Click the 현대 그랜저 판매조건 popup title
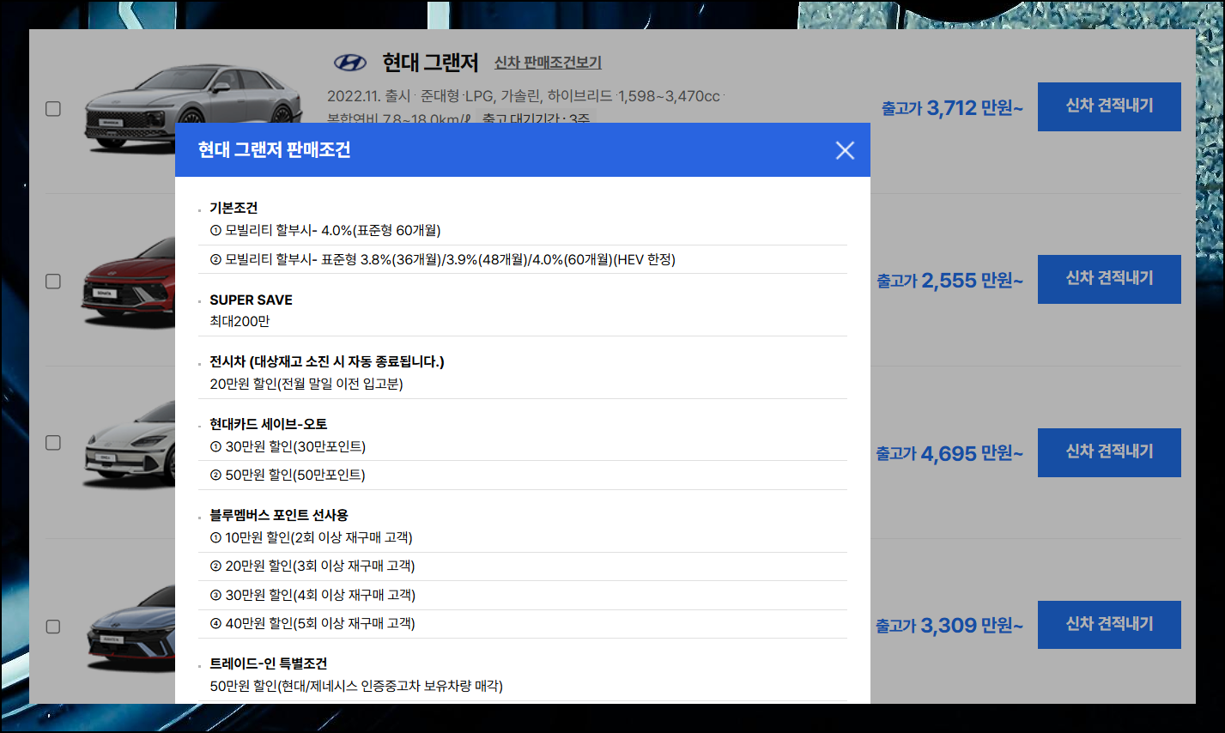The height and width of the screenshot is (733, 1225). tap(274, 150)
